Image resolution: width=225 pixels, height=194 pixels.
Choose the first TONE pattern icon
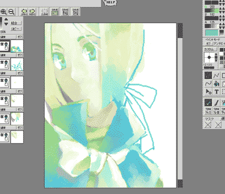(208, 110)
